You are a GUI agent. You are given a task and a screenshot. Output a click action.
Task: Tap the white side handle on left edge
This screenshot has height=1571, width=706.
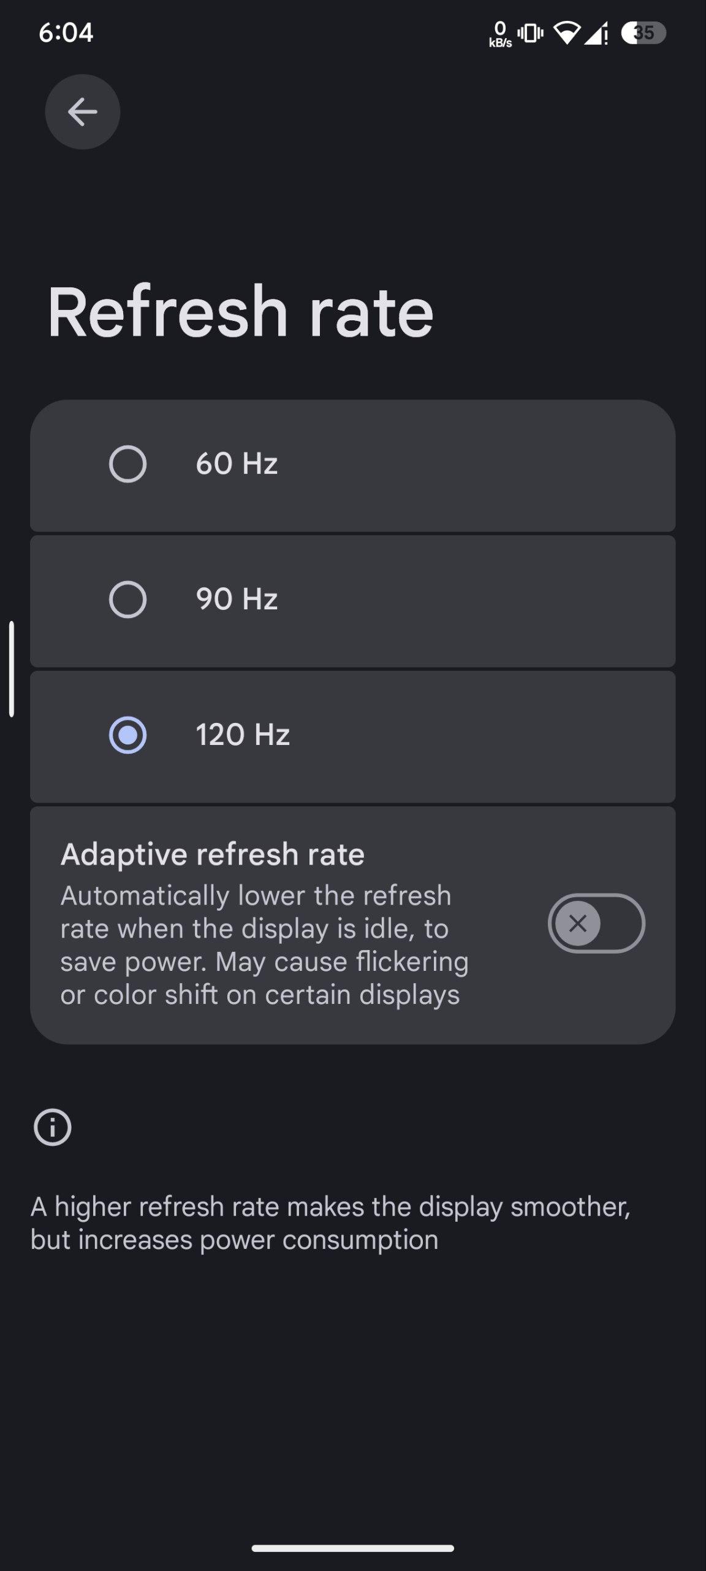12,669
